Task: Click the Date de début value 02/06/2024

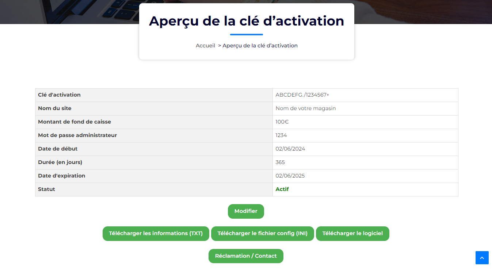Action: point(290,149)
